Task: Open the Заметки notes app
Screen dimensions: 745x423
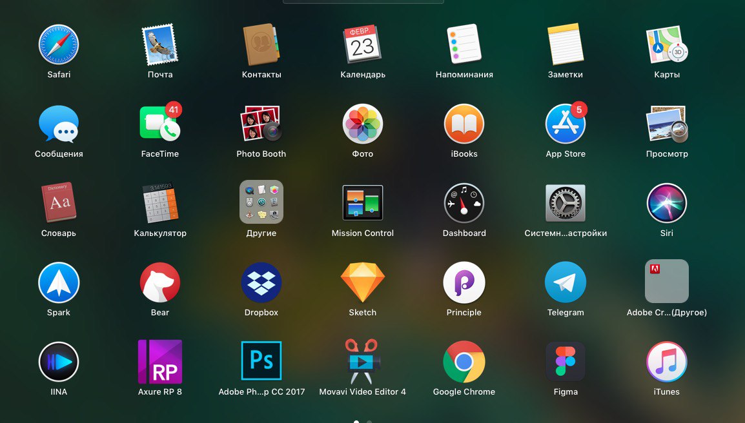Action: pyautogui.click(x=566, y=44)
